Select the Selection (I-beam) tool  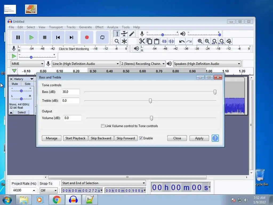tap(117, 34)
